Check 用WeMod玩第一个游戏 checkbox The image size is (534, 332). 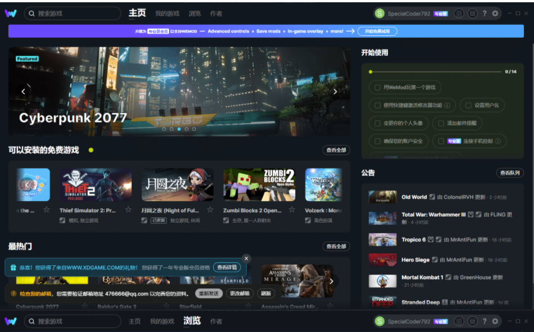(377, 88)
